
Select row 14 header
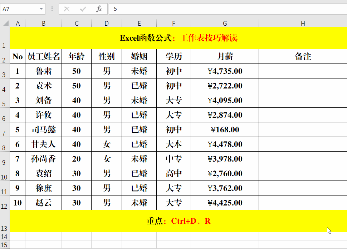pyautogui.click(x=5, y=237)
